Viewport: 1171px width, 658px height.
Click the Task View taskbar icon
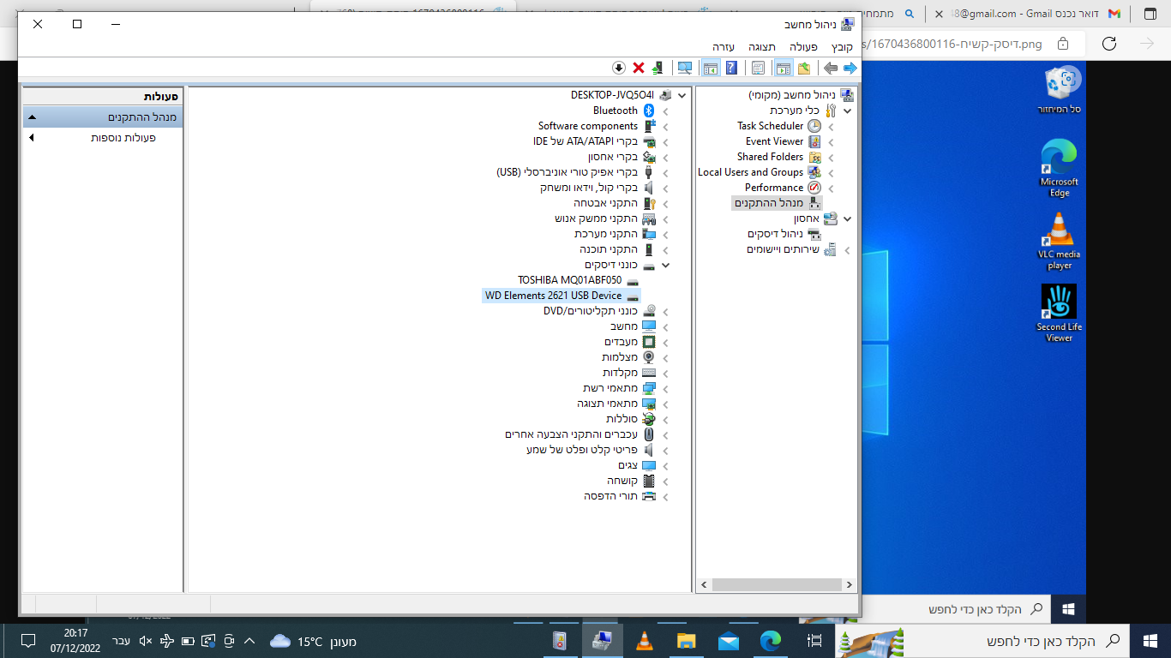click(814, 641)
